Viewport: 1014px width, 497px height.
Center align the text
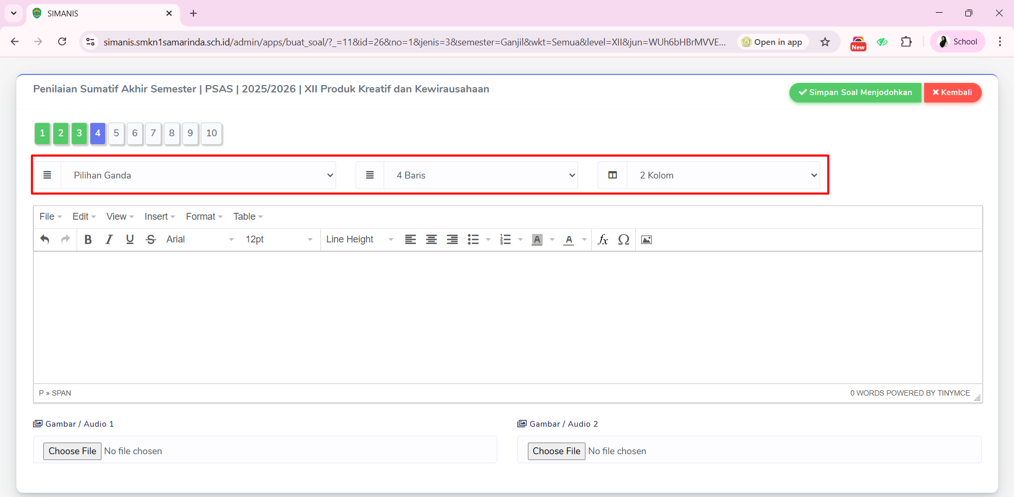click(431, 240)
